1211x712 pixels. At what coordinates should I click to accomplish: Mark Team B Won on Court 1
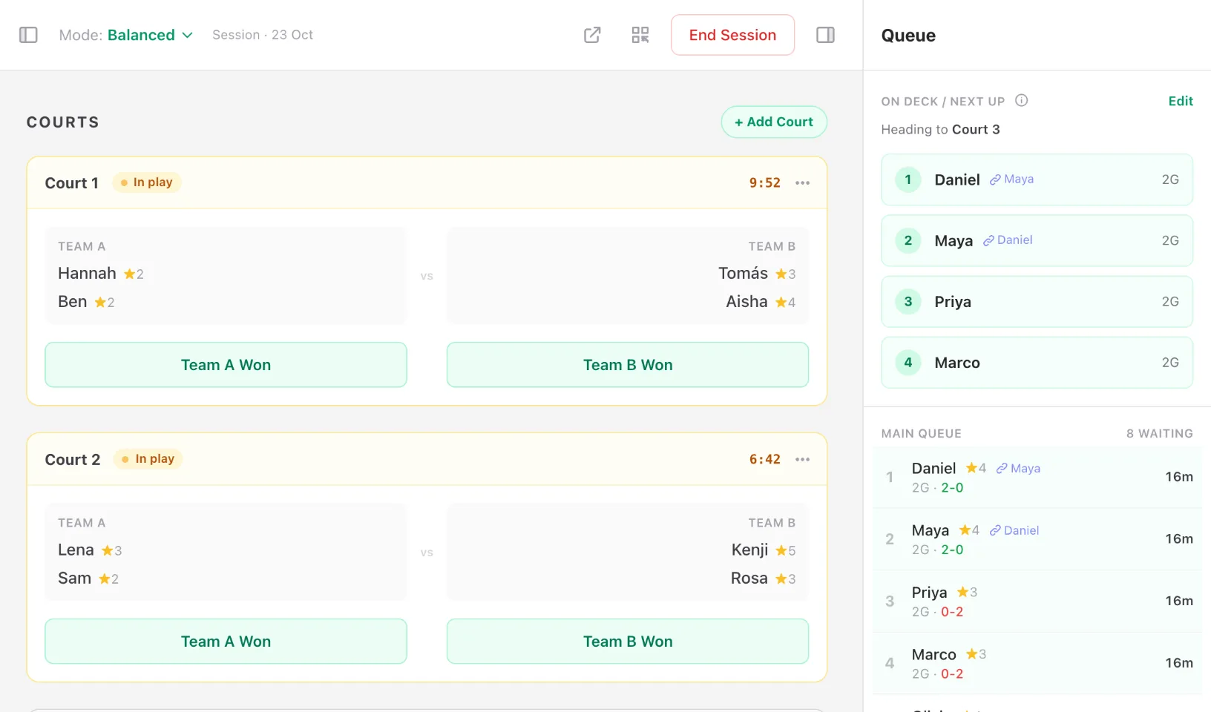pyautogui.click(x=628, y=365)
